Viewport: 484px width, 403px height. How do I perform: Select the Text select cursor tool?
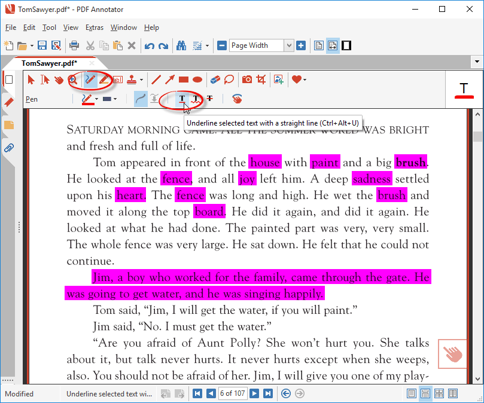coord(45,80)
